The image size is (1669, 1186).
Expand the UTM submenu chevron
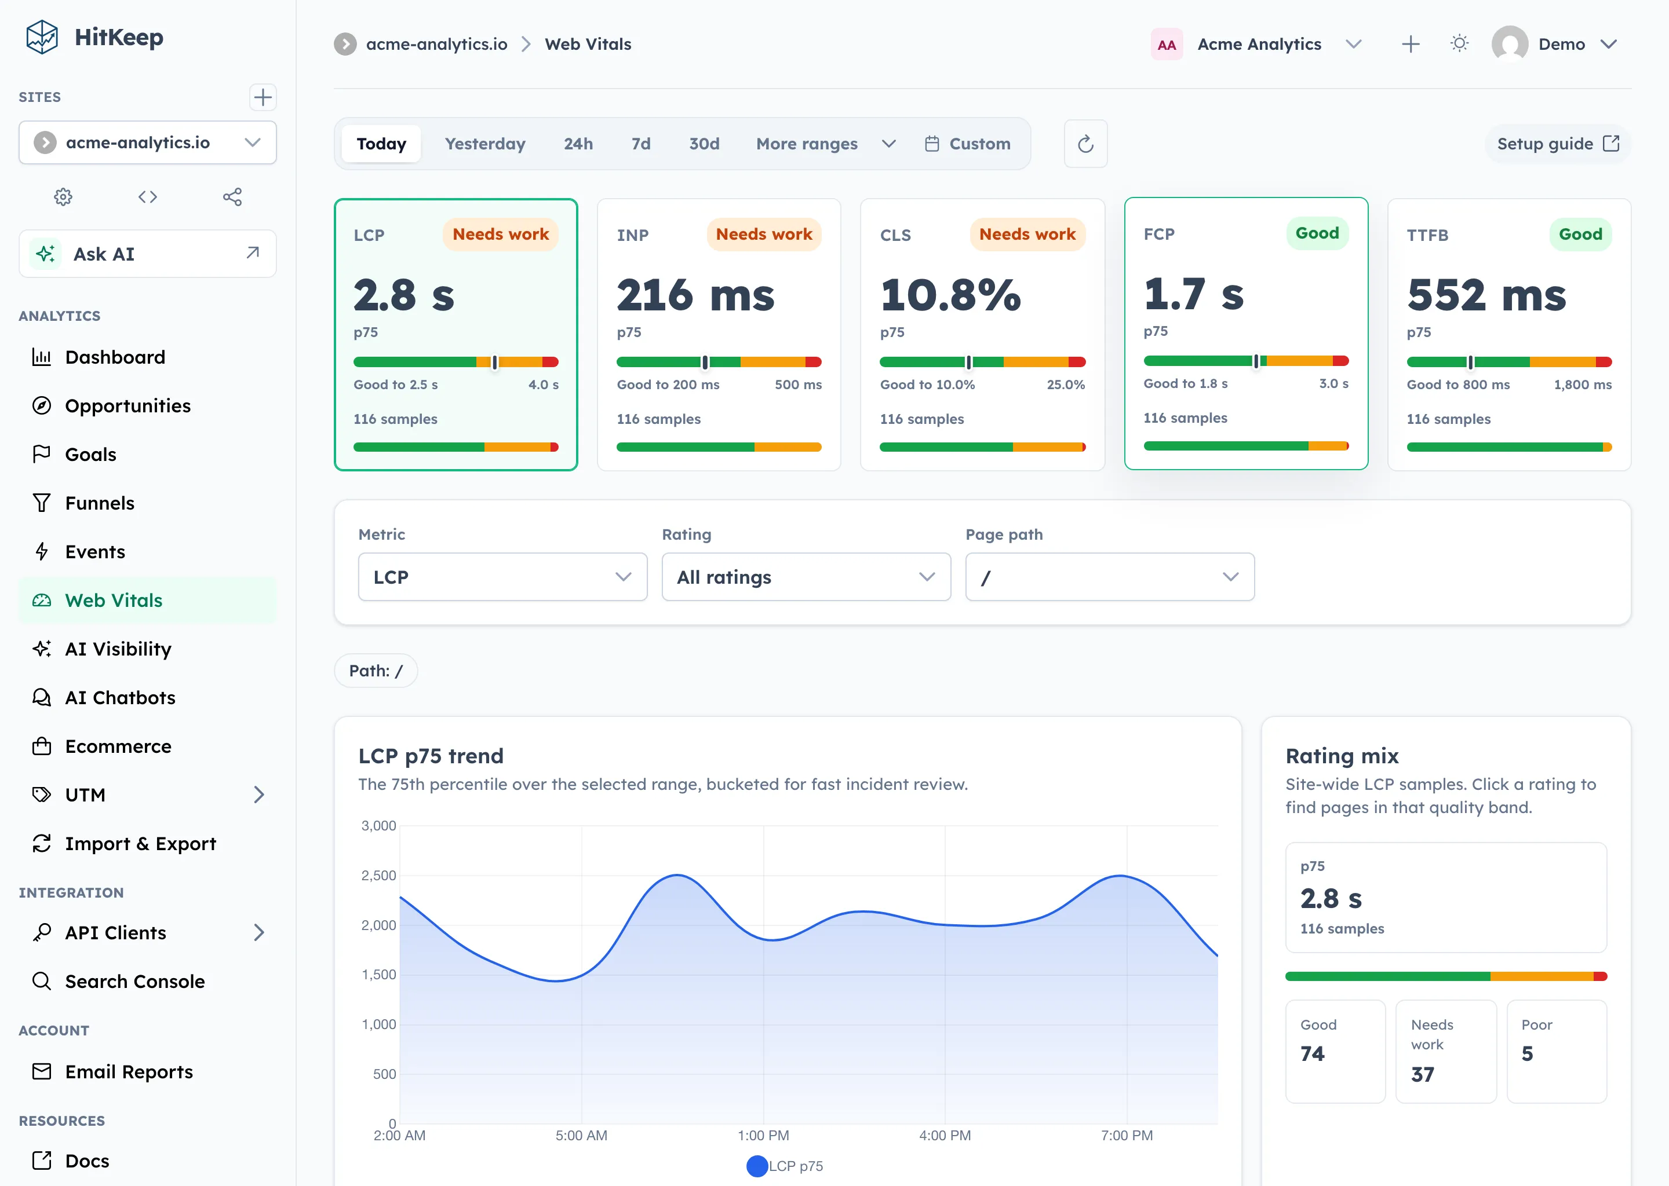[258, 795]
